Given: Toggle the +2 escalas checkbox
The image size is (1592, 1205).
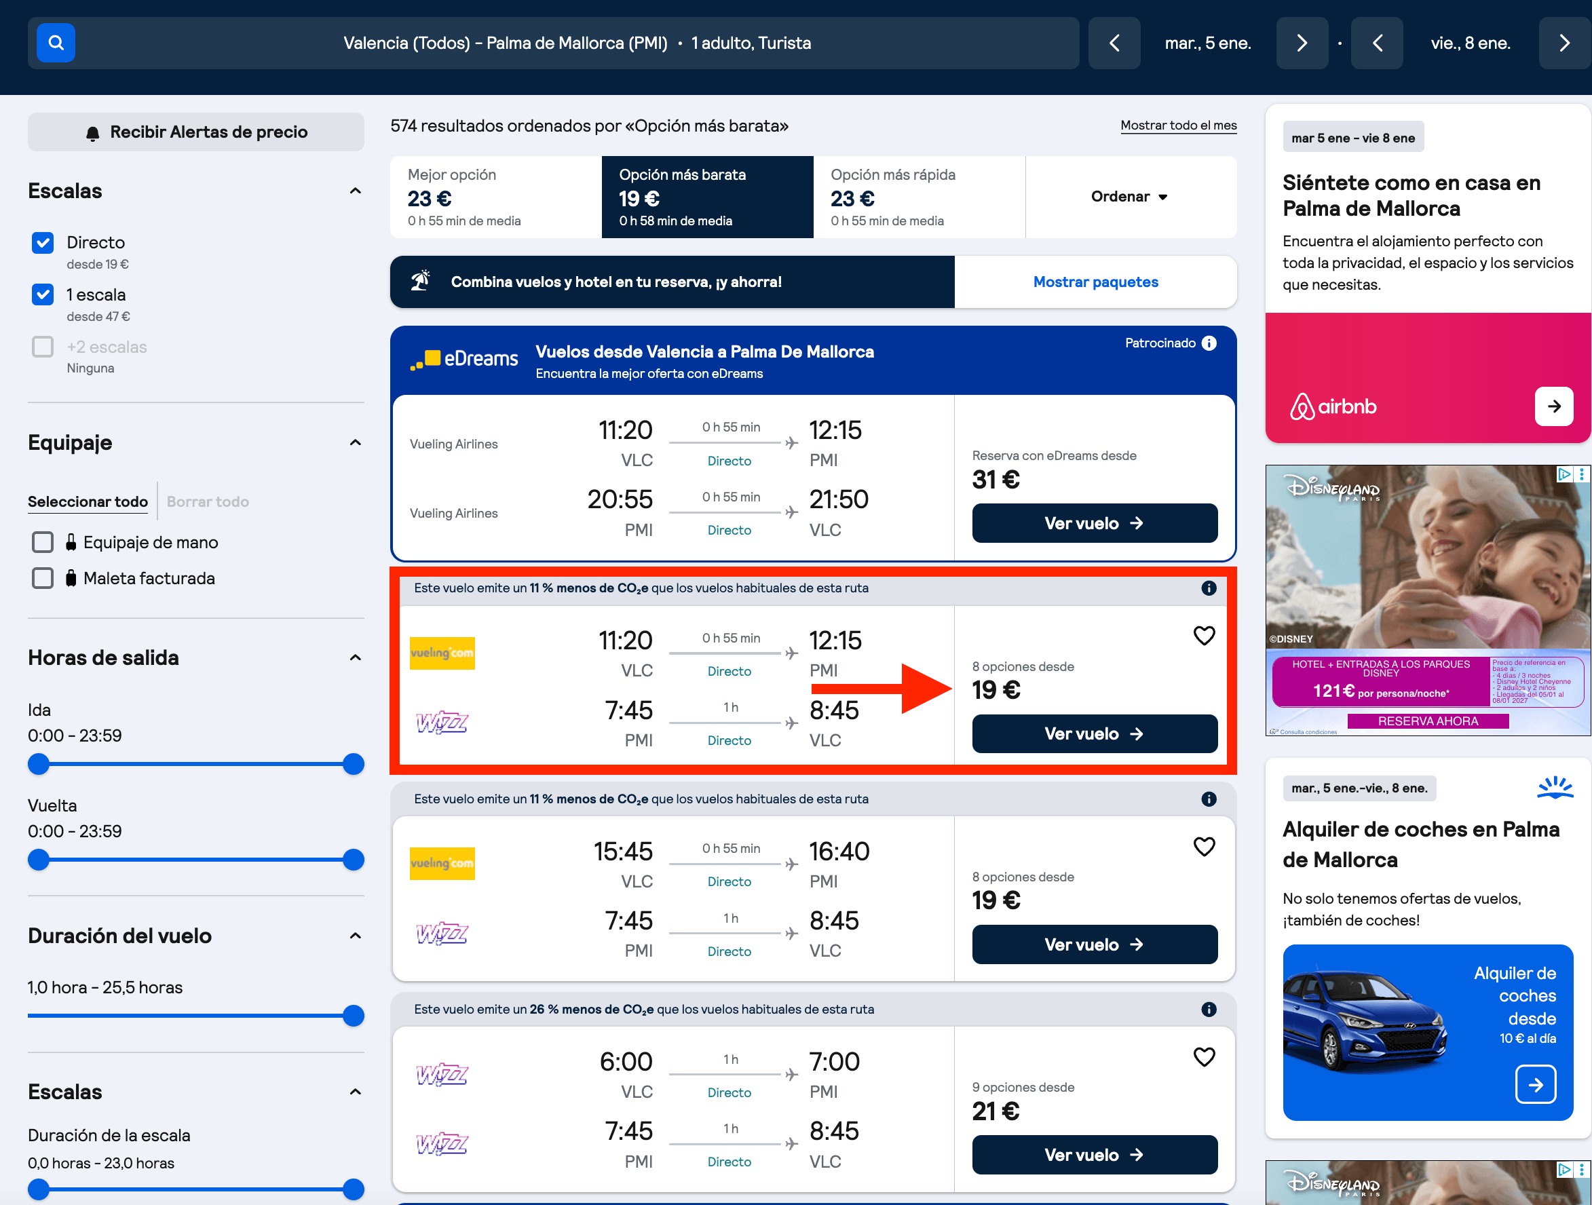Looking at the screenshot, I should [x=43, y=347].
